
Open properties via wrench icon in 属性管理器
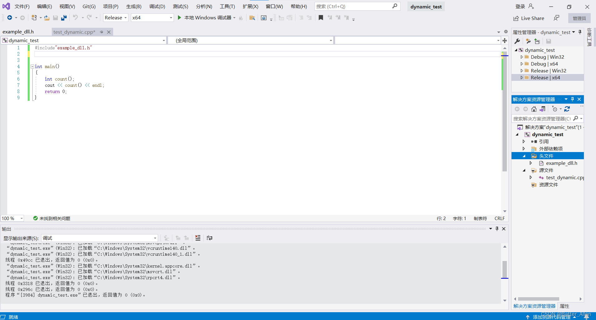517,41
